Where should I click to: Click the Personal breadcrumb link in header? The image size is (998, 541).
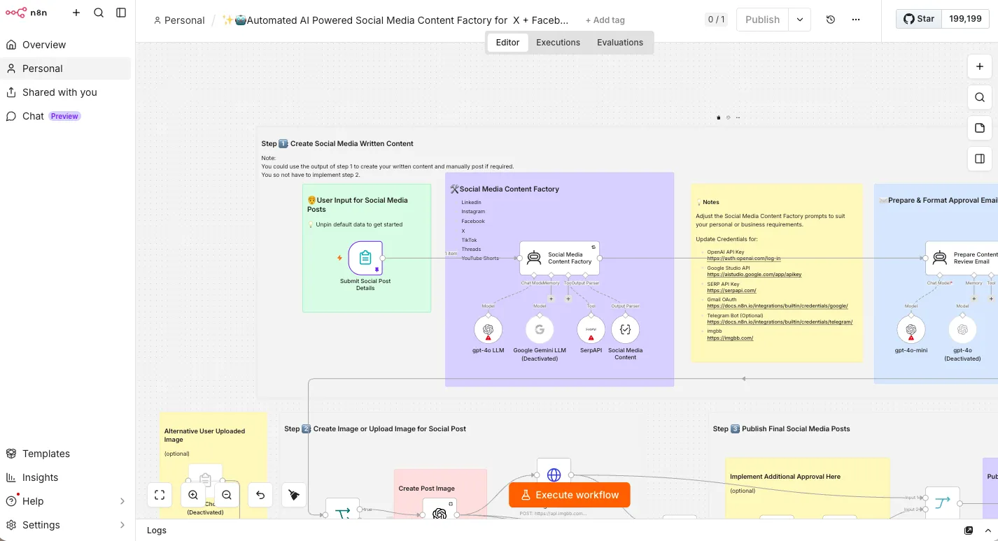point(179,20)
